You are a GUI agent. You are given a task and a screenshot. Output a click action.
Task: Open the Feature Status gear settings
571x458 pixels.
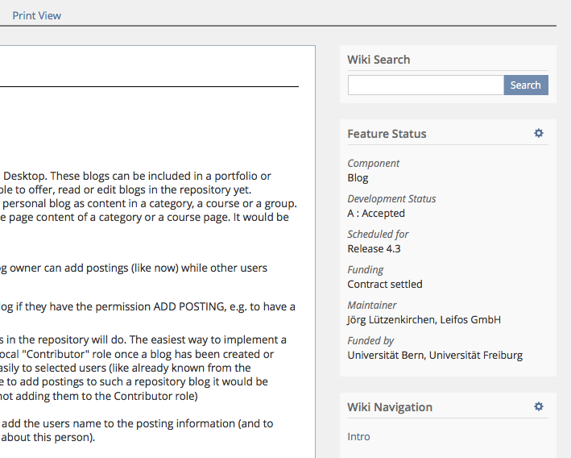point(539,133)
